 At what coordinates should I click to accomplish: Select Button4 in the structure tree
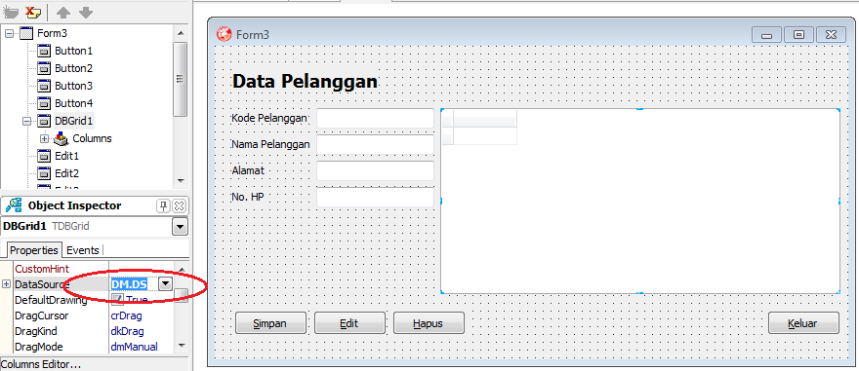point(73,103)
